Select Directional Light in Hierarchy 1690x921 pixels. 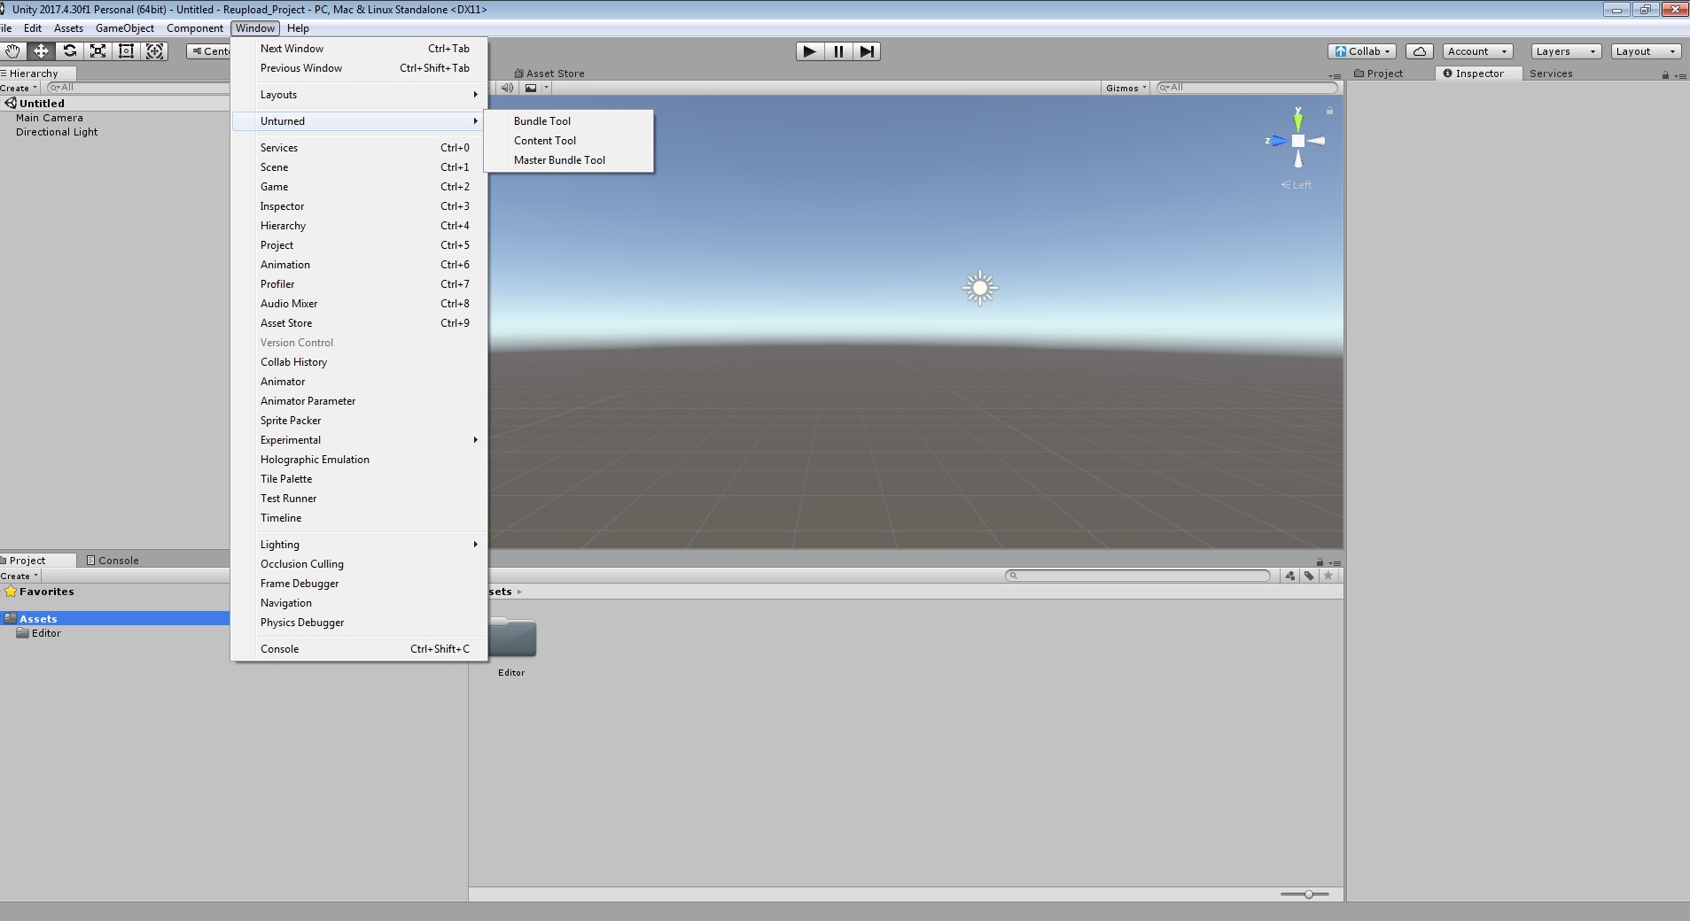pyautogui.click(x=57, y=132)
